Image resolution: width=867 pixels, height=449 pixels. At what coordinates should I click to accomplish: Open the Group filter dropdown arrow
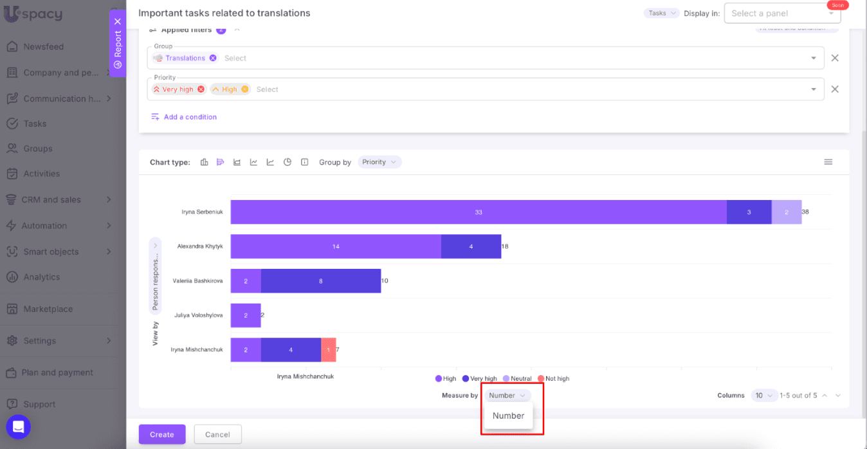(x=814, y=58)
